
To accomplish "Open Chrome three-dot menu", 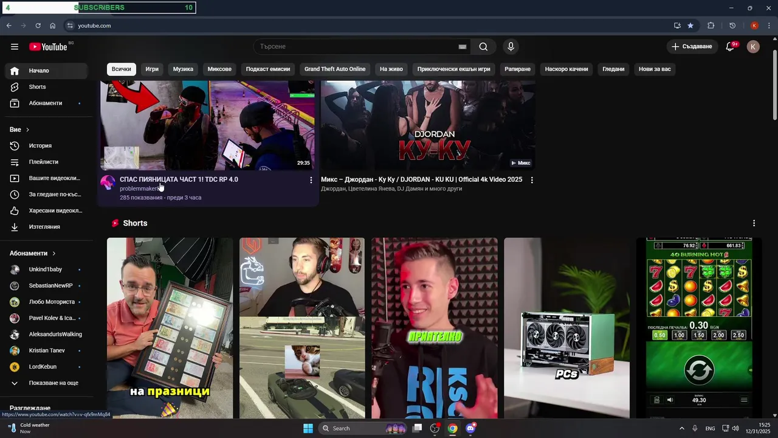I will (769, 26).
